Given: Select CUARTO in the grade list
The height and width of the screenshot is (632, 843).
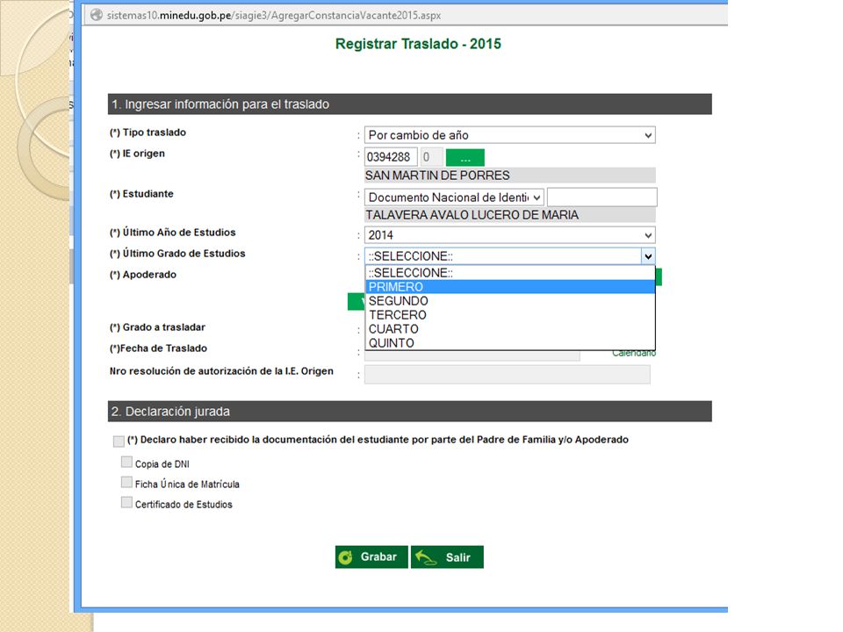Looking at the screenshot, I should 509,329.
